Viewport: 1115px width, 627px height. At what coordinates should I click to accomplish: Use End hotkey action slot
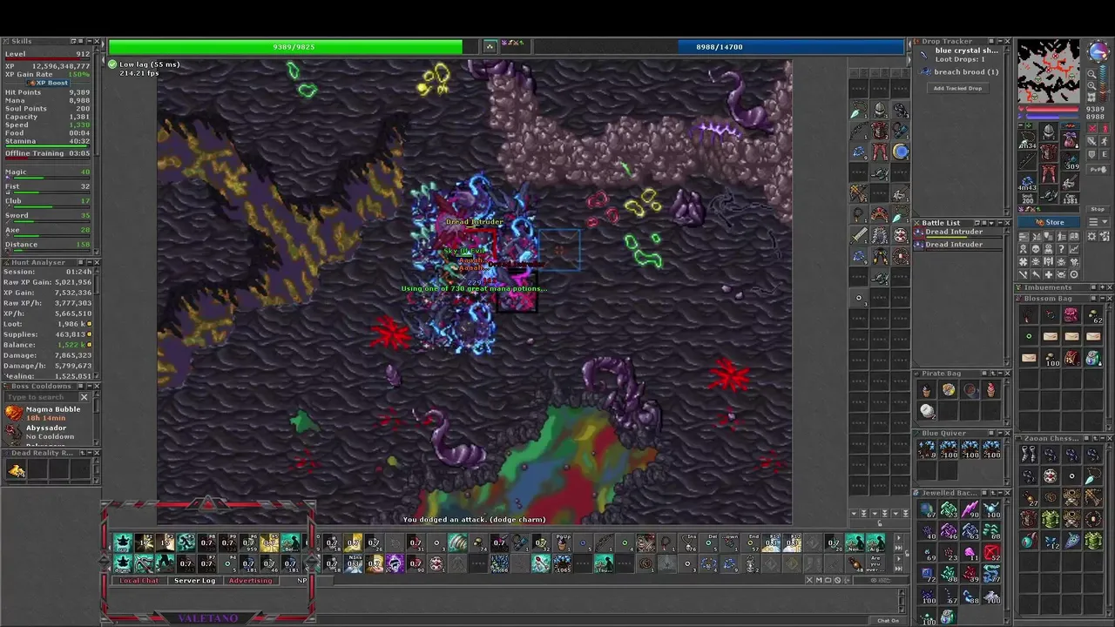(x=750, y=543)
